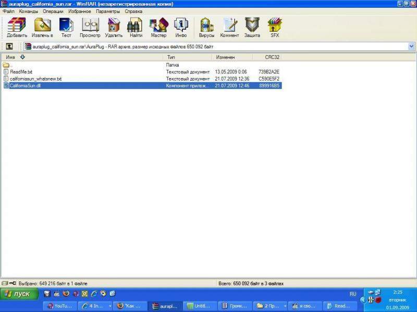Launch the Мастер (Wizard) tool
This screenshot has height=312, width=417.
click(x=159, y=28)
